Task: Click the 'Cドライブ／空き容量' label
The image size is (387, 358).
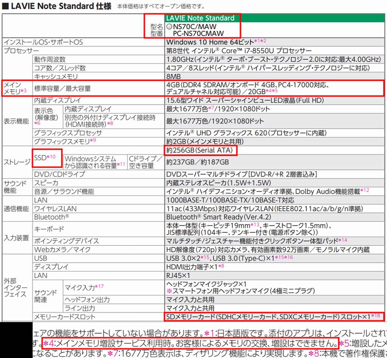Action: (x=146, y=162)
